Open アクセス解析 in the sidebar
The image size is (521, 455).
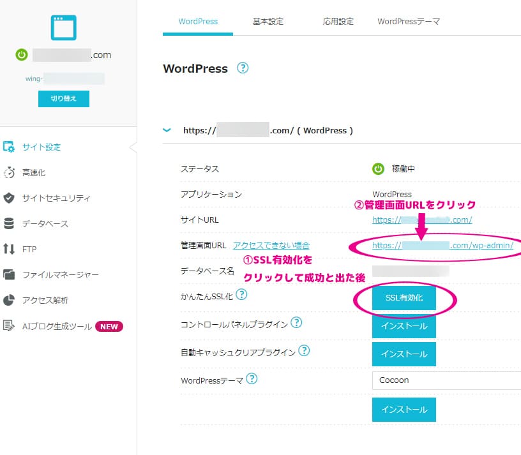(x=45, y=300)
